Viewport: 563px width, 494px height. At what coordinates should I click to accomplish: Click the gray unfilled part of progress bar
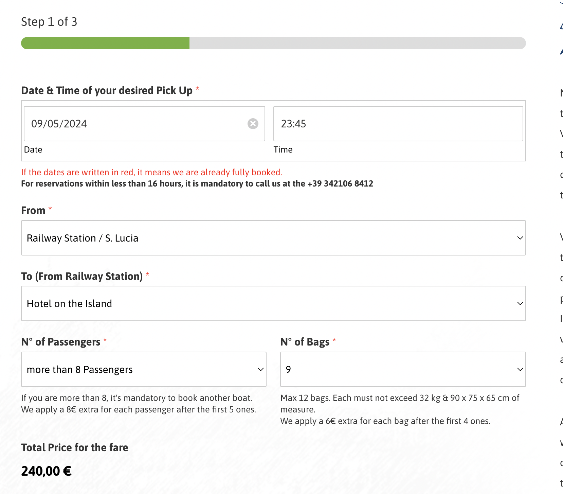pyautogui.click(x=358, y=43)
